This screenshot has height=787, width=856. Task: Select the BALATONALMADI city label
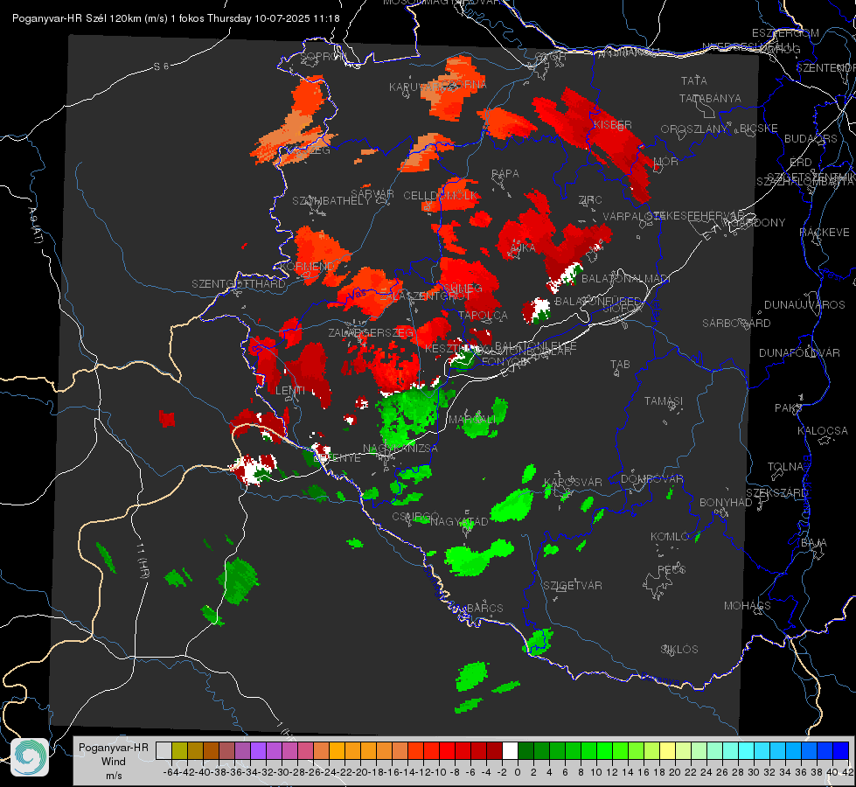coord(626,279)
